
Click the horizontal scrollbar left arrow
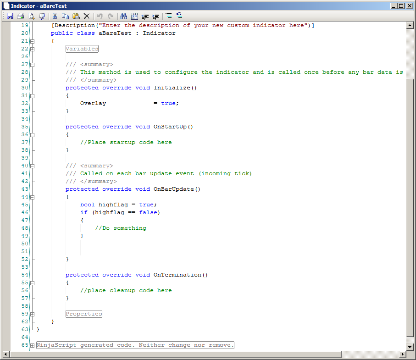(6, 354)
